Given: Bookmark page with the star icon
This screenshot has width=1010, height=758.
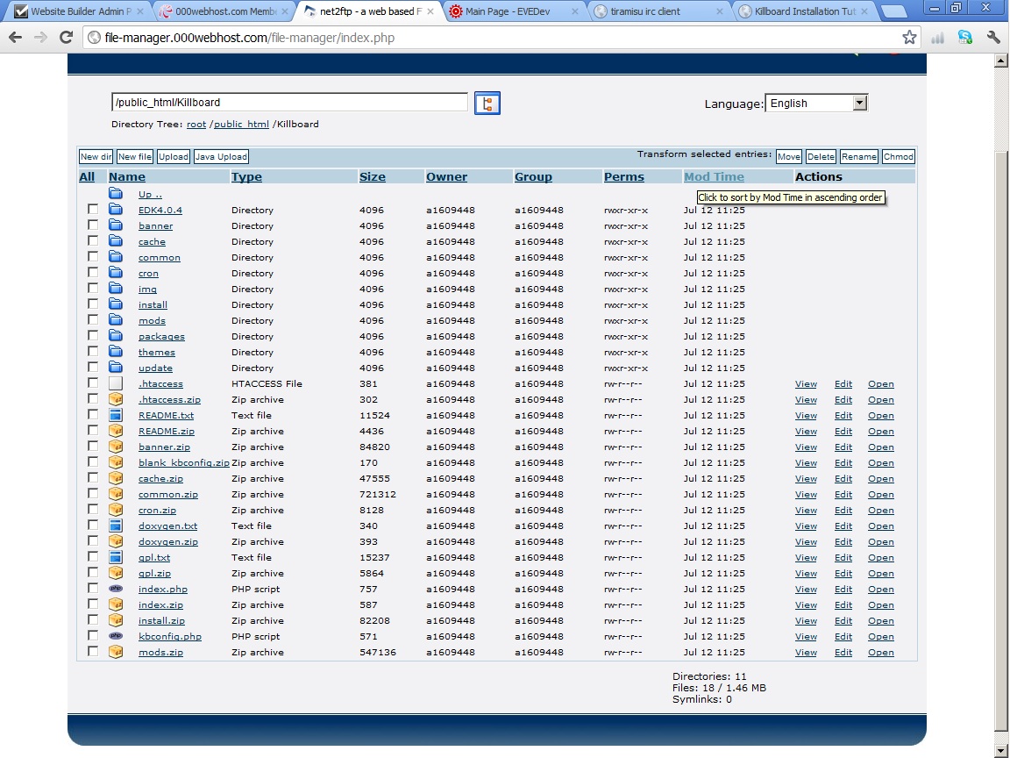Looking at the screenshot, I should 909,38.
